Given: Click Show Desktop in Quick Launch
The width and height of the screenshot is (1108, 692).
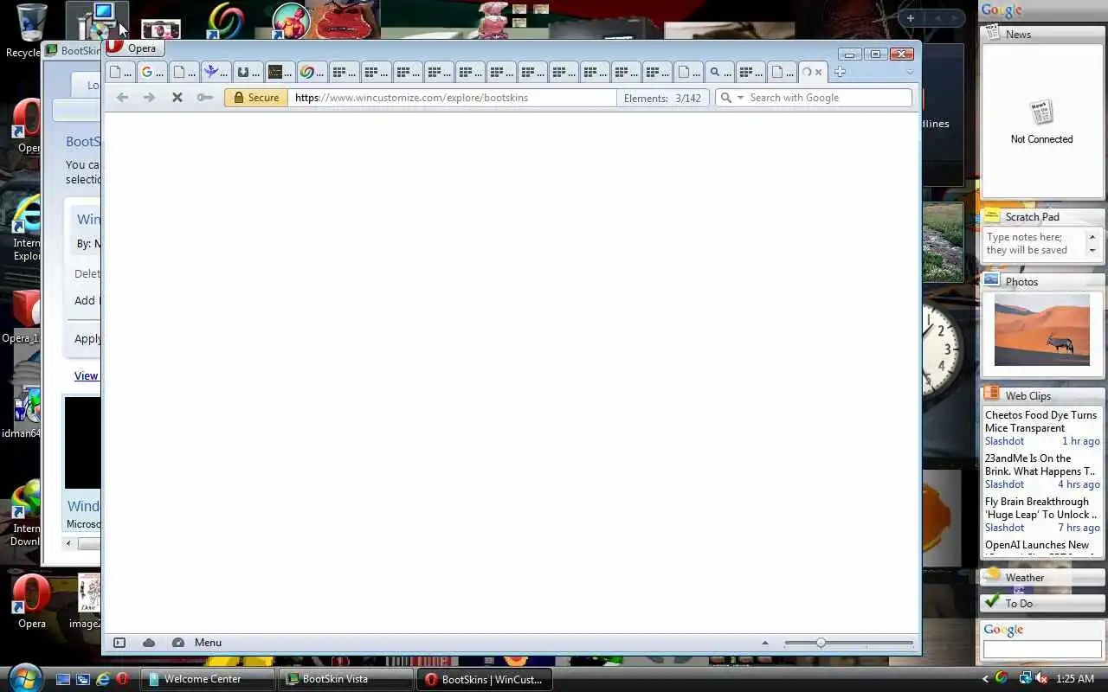Looking at the screenshot, I should tap(63, 679).
